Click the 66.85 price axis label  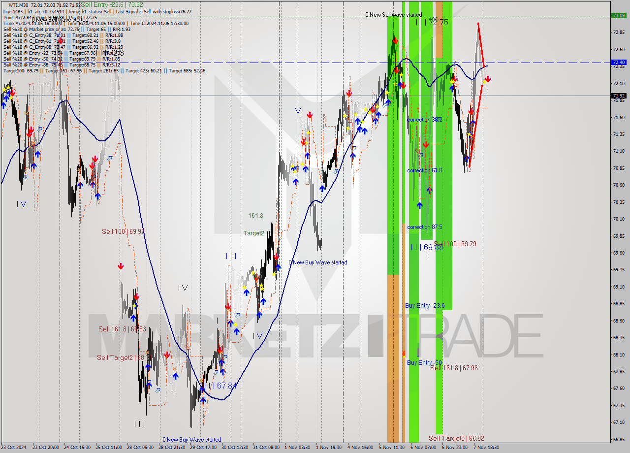coord(619,439)
